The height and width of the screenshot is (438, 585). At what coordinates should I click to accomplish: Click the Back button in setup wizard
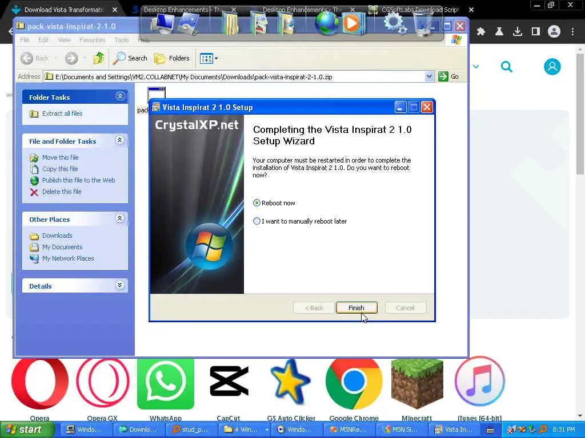314,307
